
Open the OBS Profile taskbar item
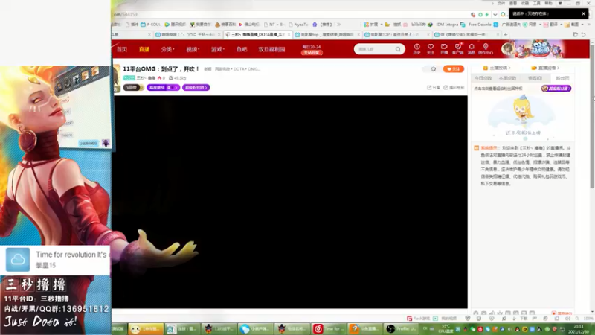[402, 328]
